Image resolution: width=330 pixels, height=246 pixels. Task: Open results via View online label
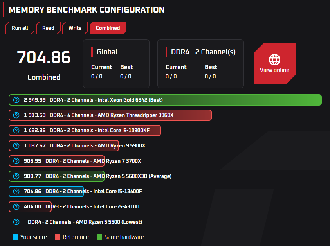274,70
